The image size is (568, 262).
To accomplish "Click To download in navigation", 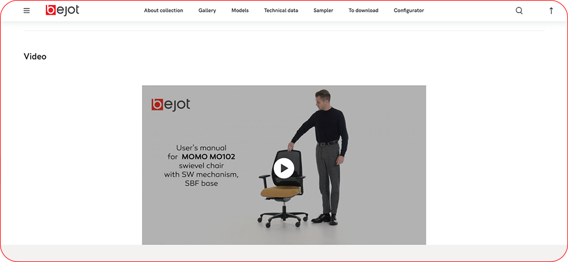I will 364,11.
